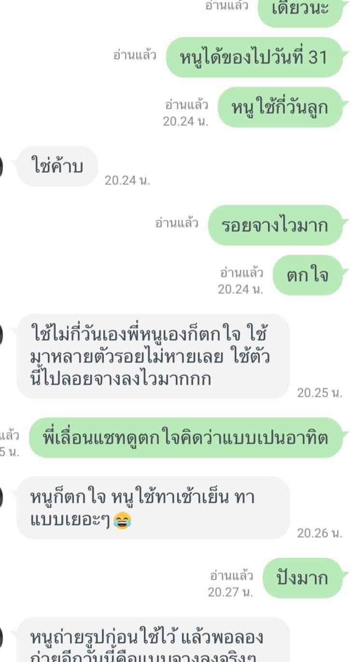Click the 20.25 น. timestamp by the gray message
The height and width of the screenshot is (662, 352).
coord(320,393)
